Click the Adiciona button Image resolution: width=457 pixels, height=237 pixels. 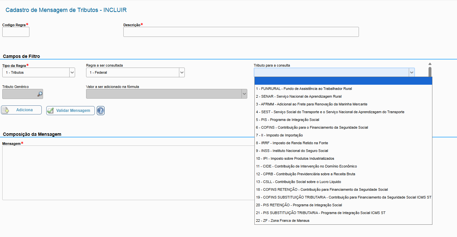pos(21,110)
